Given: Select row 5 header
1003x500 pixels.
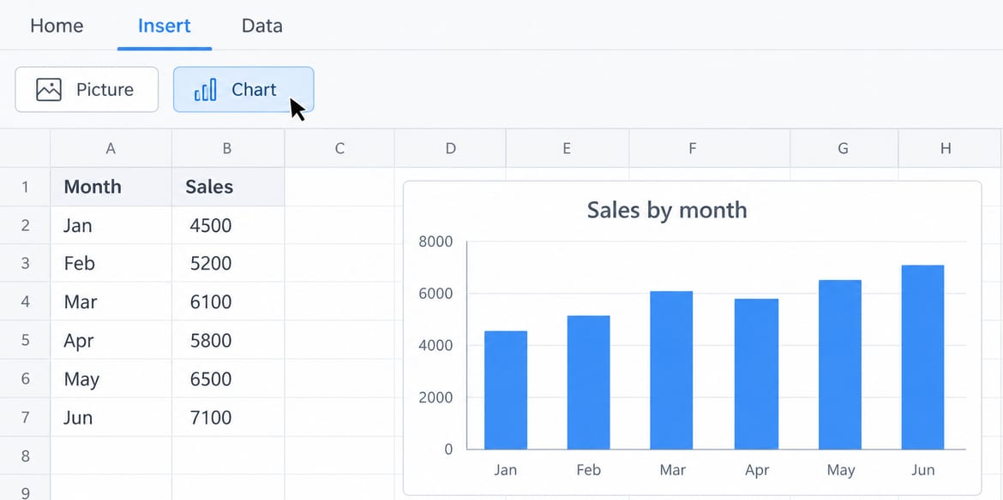Looking at the screenshot, I should pos(25,340).
